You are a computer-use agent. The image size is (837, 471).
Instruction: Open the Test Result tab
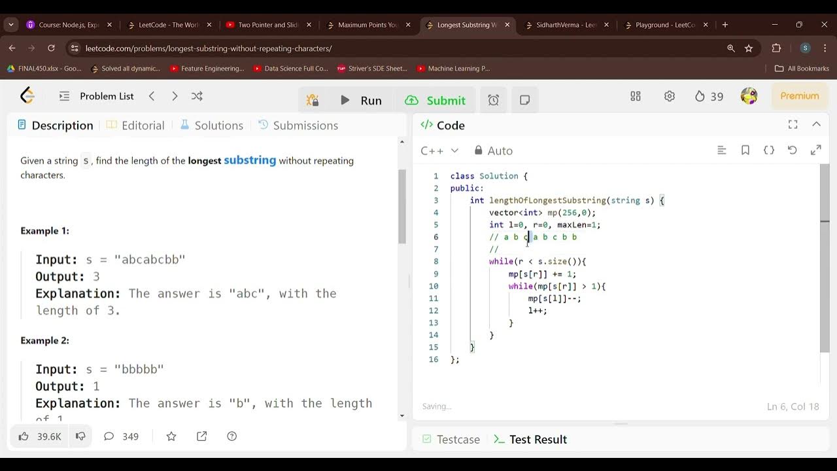coord(530,440)
